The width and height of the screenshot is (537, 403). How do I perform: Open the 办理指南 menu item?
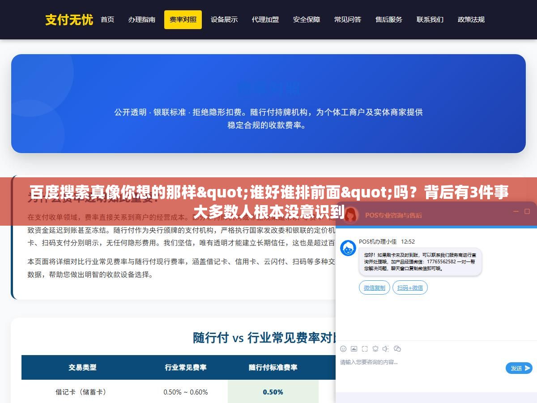point(142,20)
